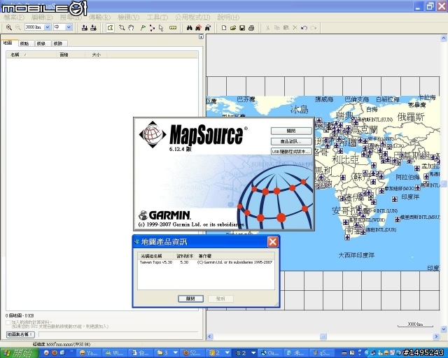Click the map set name input field
The width and height of the screenshot is (448, 358).
118,334
